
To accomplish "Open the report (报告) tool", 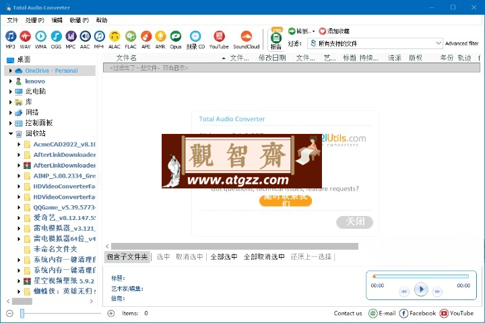I will click(x=276, y=40).
